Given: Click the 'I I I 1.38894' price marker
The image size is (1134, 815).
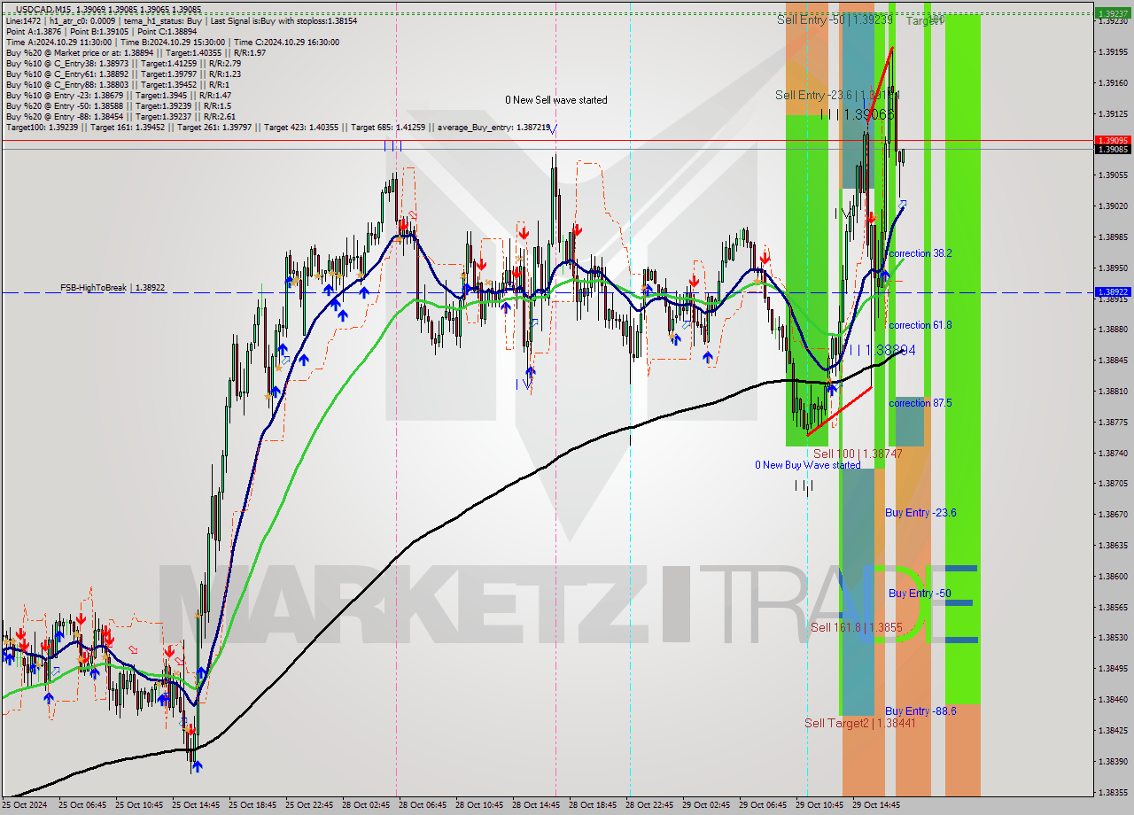Looking at the screenshot, I should 882,351.
